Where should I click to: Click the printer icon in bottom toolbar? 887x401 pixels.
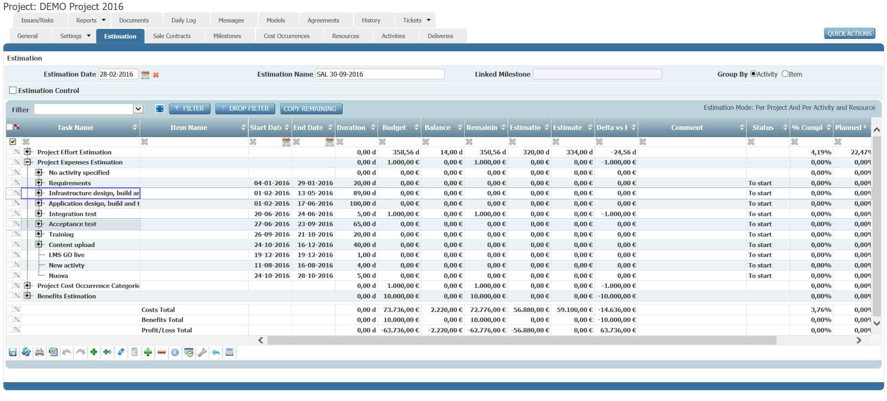pyautogui.click(x=39, y=352)
